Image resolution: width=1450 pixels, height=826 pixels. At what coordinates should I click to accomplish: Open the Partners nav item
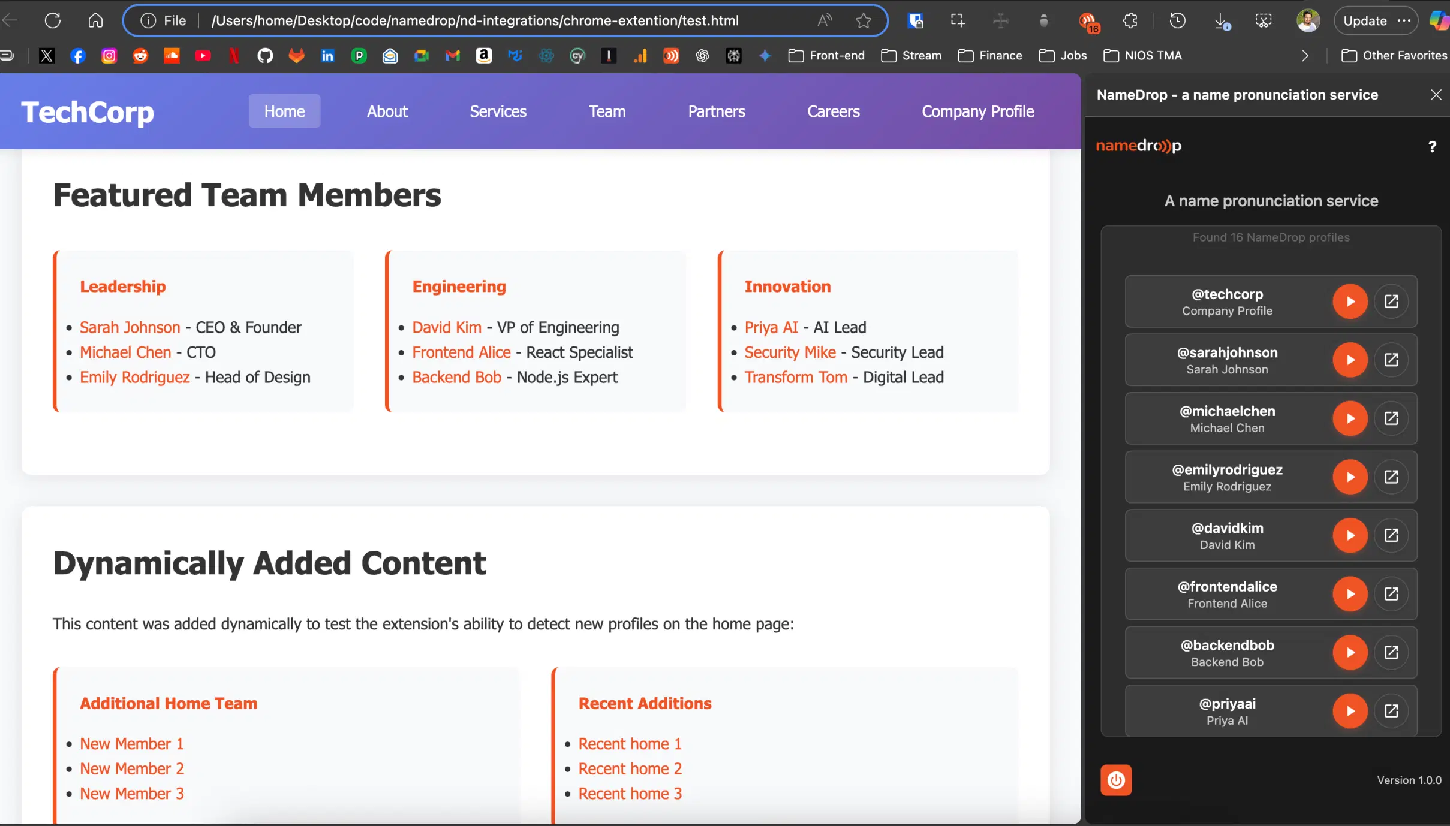pos(717,111)
